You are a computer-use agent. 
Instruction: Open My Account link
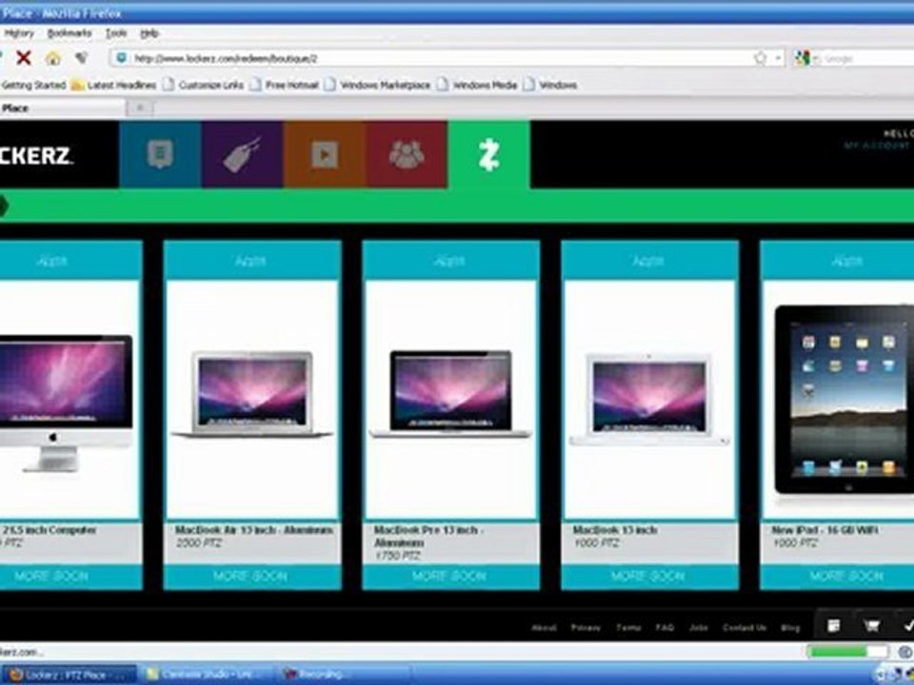(877, 146)
